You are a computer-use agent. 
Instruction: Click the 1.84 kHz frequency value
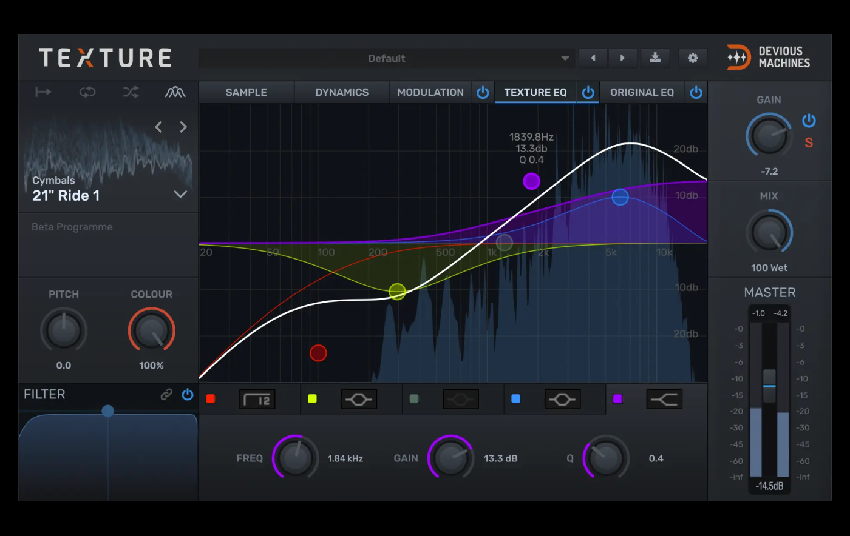(345, 458)
